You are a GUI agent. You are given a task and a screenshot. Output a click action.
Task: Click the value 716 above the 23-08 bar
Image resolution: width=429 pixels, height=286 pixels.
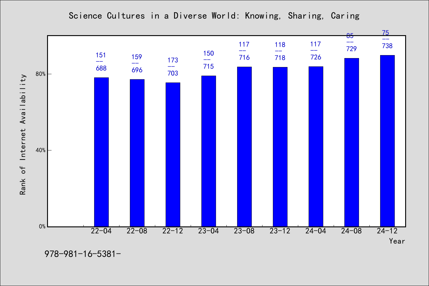(x=244, y=57)
